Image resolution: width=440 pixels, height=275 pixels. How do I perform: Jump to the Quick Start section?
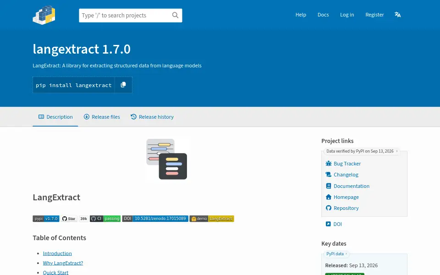tap(55, 272)
